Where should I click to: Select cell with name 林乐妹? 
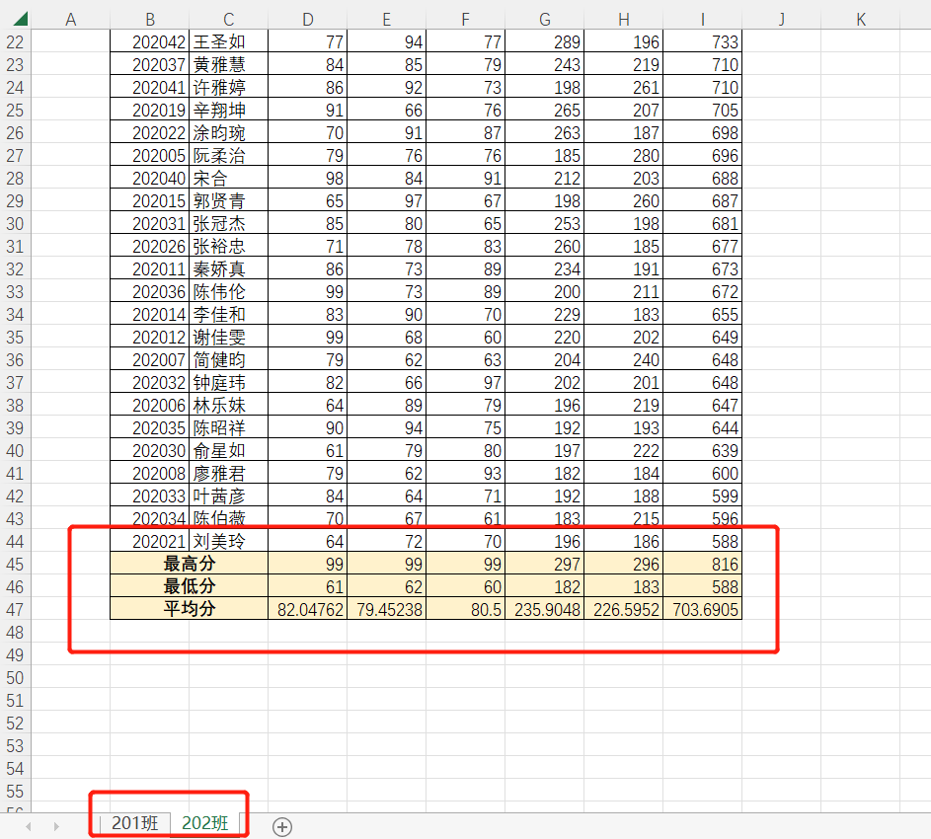(229, 405)
